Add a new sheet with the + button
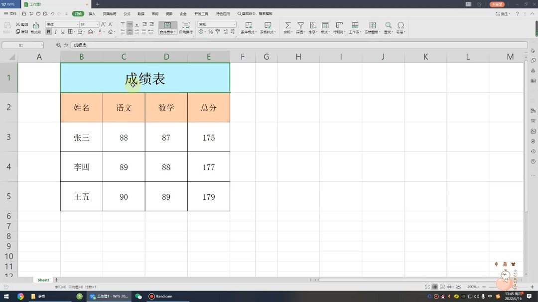The width and height of the screenshot is (538, 302). pos(57,280)
